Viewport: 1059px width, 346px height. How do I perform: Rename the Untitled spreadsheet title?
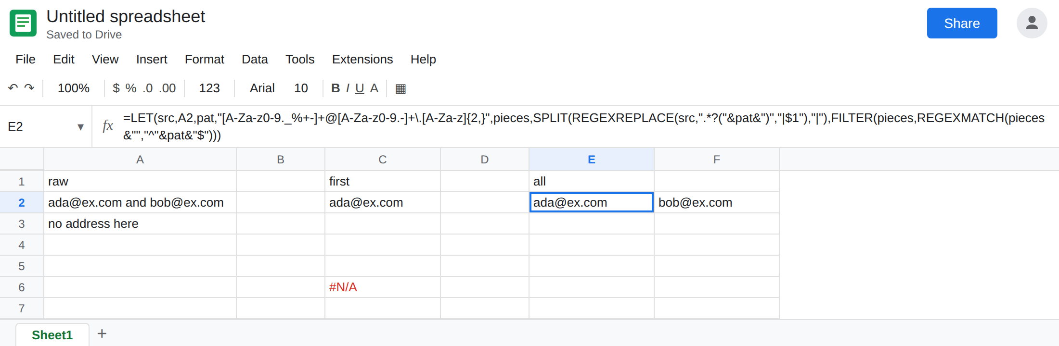point(126,16)
